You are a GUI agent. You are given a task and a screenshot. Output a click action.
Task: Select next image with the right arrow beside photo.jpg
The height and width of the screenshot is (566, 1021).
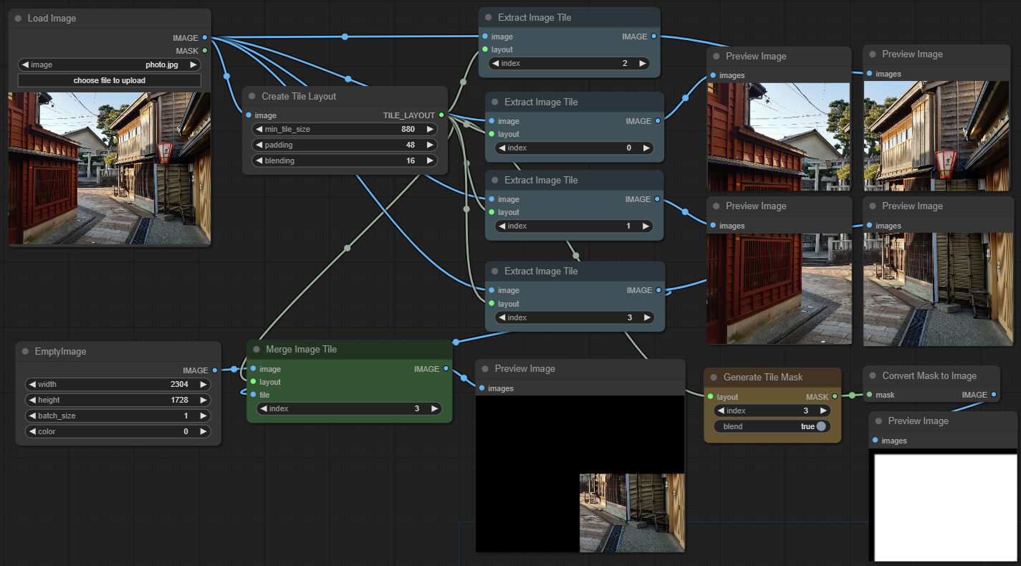pos(193,64)
